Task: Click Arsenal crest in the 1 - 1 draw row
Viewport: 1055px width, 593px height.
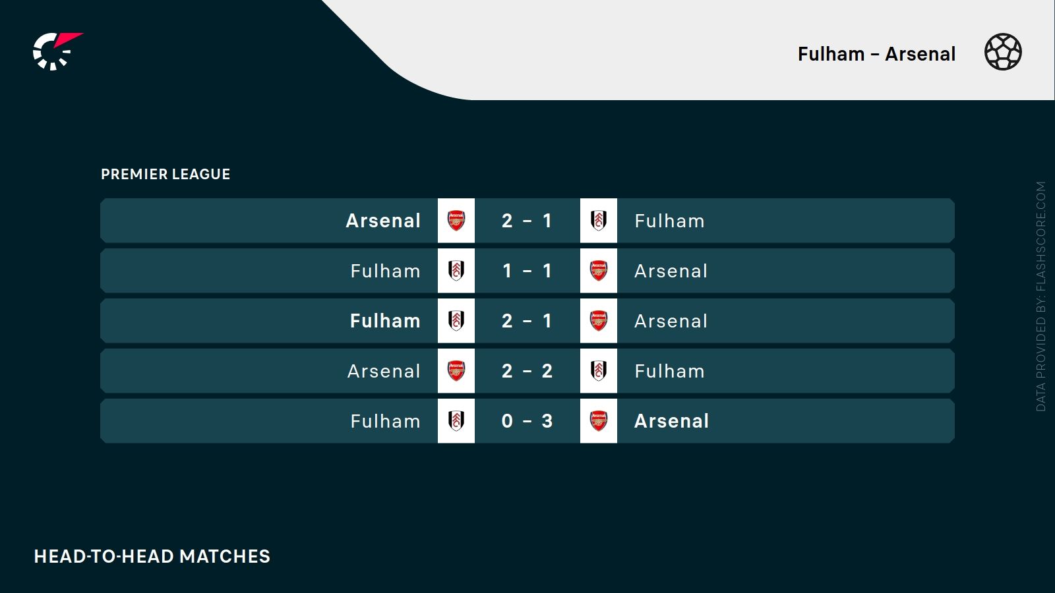Action: pos(599,271)
